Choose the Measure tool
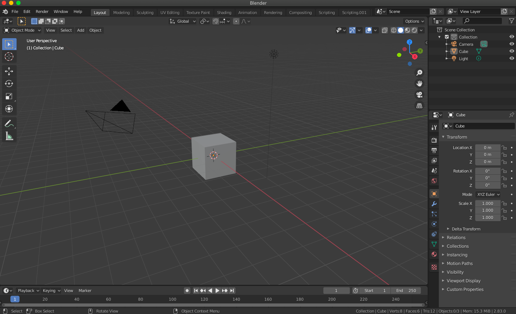The image size is (516, 314). pyautogui.click(x=9, y=136)
